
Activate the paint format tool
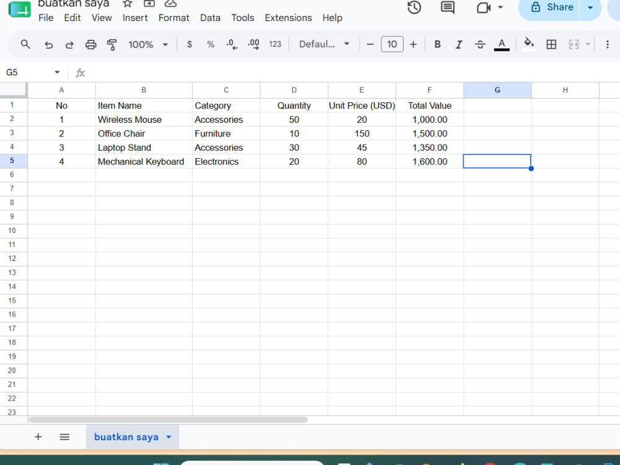click(112, 45)
